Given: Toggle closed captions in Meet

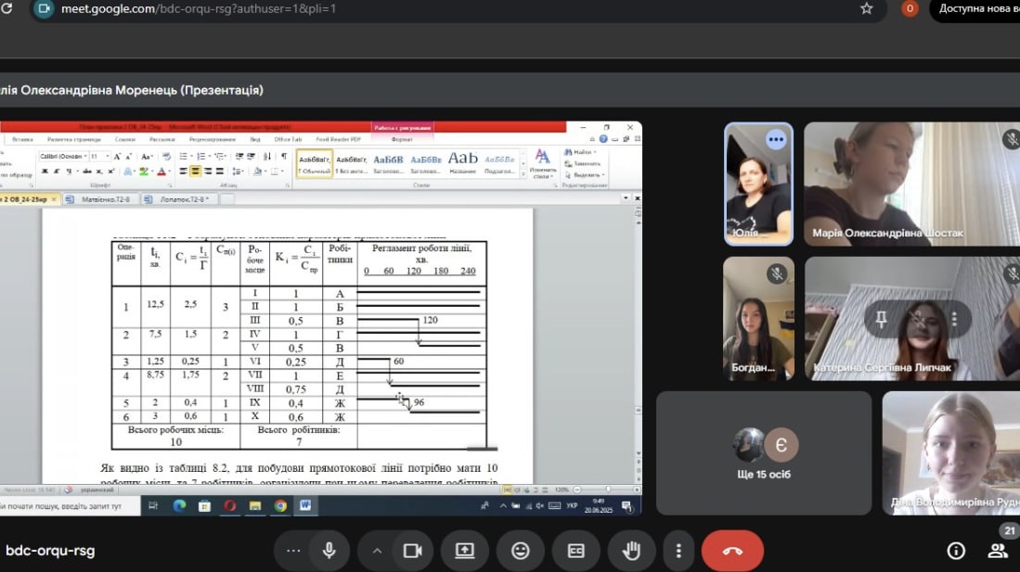Looking at the screenshot, I should pos(576,551).
